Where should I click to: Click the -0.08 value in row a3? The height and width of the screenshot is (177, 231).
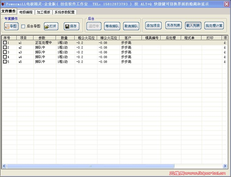tap(103, 52)
